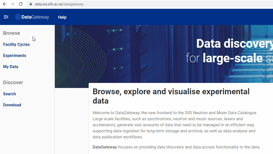Go to the Download page

[x=12, y=105]
